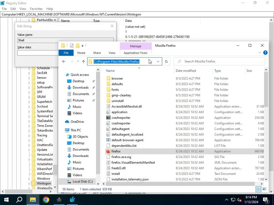Viewport: 274px width, 205px height.
Task: Open Customize Quick Access Toolbar dropdown
Action: (82, 46)
